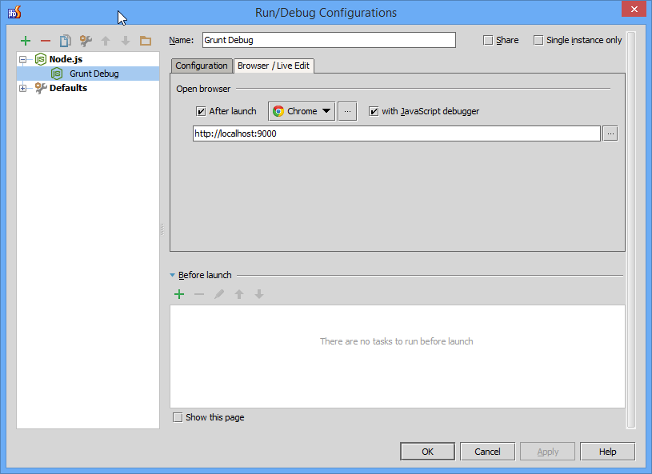Toggle with JavaScript debugger checkbox
Image resolution: width=652 pixels, height=474 pixels.
point(374,111)
